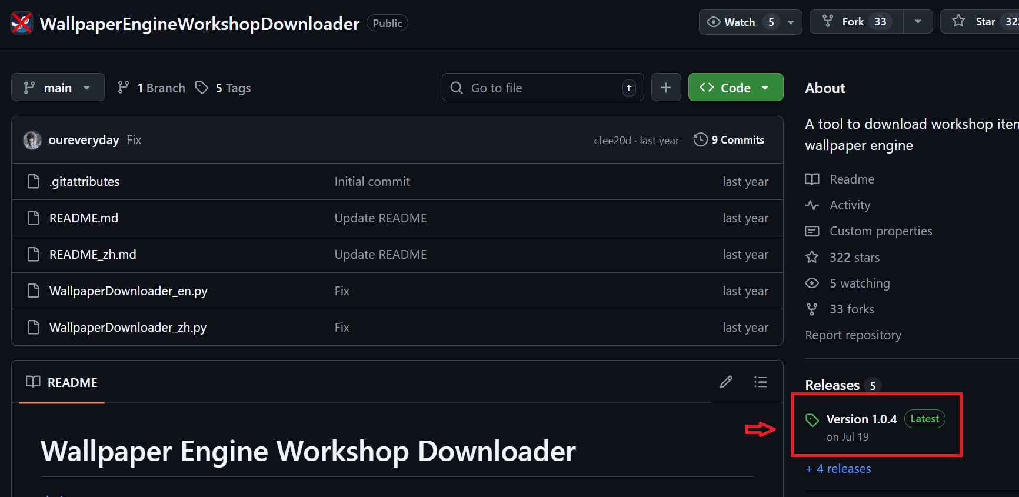Click the last year timestamp for .gitattributes

tap(745, 182)
